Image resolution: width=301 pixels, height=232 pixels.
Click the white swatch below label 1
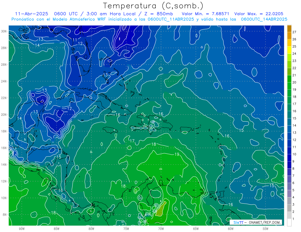tap(289, 222)
